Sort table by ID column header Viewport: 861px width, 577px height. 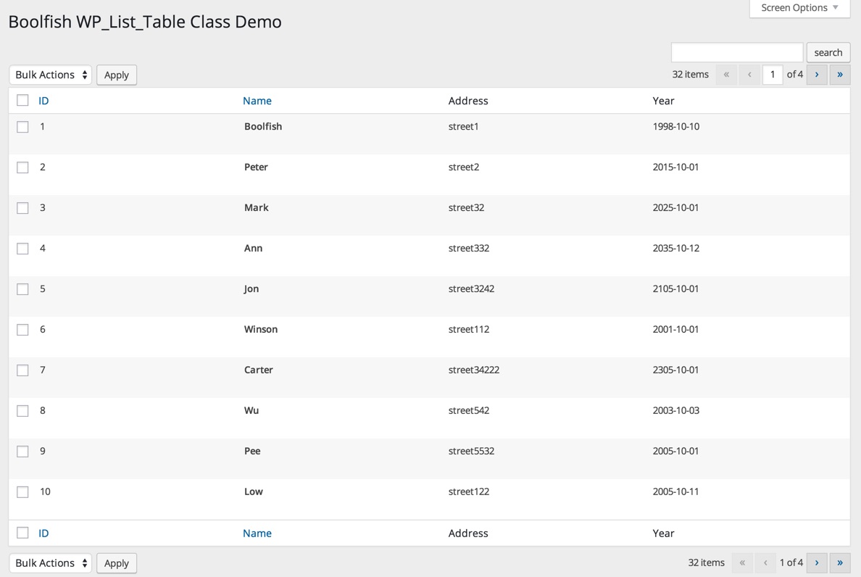pos(43,101)
